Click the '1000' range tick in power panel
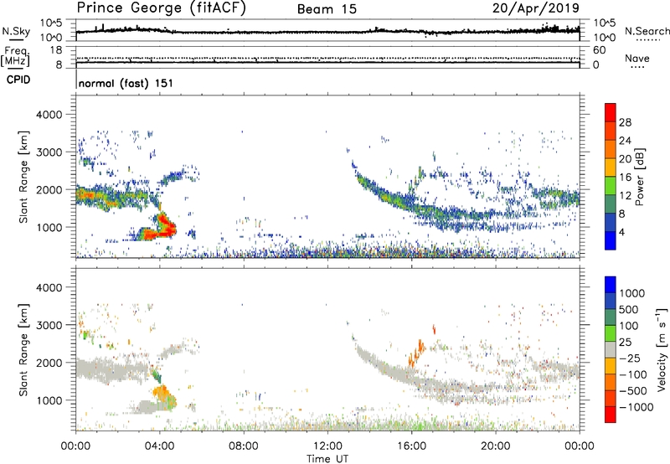Image resolution: width=670 pixels, height=464 pixels. point(49,227)
